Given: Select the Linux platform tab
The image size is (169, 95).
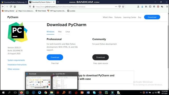Looking at the screenshot, I should click(x=68, y=32).
